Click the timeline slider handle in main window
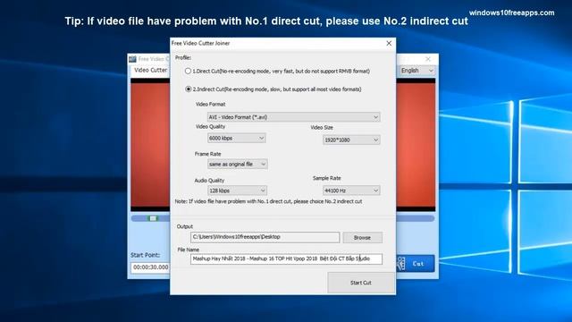This screenshot has width=572, height=322. point(153,218)
